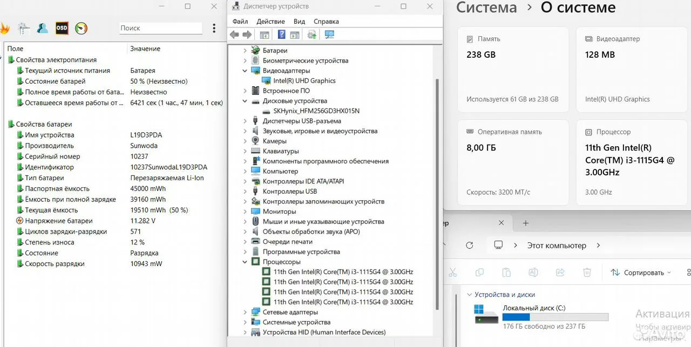Expand the Батареи device category
This screenshot has width=691, height=347.
(245, 51)
